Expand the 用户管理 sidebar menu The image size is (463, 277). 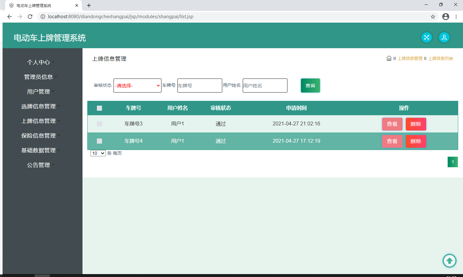point(41,92)
